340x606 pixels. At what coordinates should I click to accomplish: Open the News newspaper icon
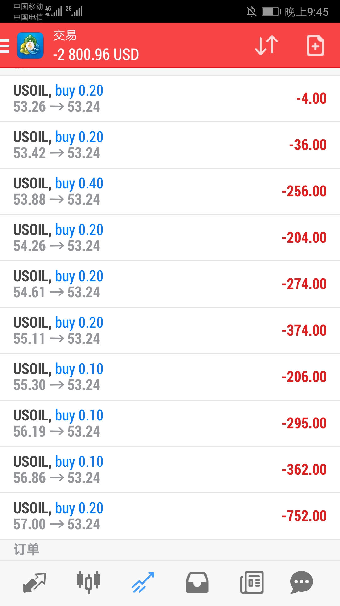[252, 582]
